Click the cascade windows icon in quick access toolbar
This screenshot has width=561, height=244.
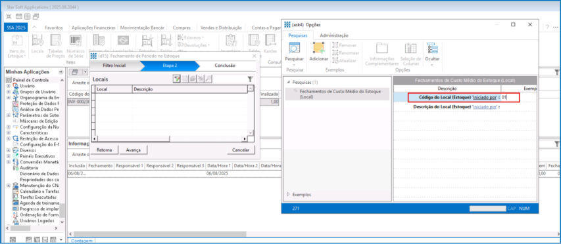click(x=36, y=16)
